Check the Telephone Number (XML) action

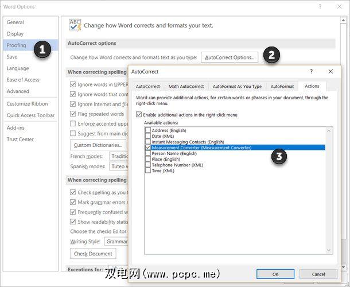coord(148,165)
